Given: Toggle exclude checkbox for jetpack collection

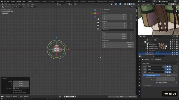Looking at the screenshot, I should point(171,42).
